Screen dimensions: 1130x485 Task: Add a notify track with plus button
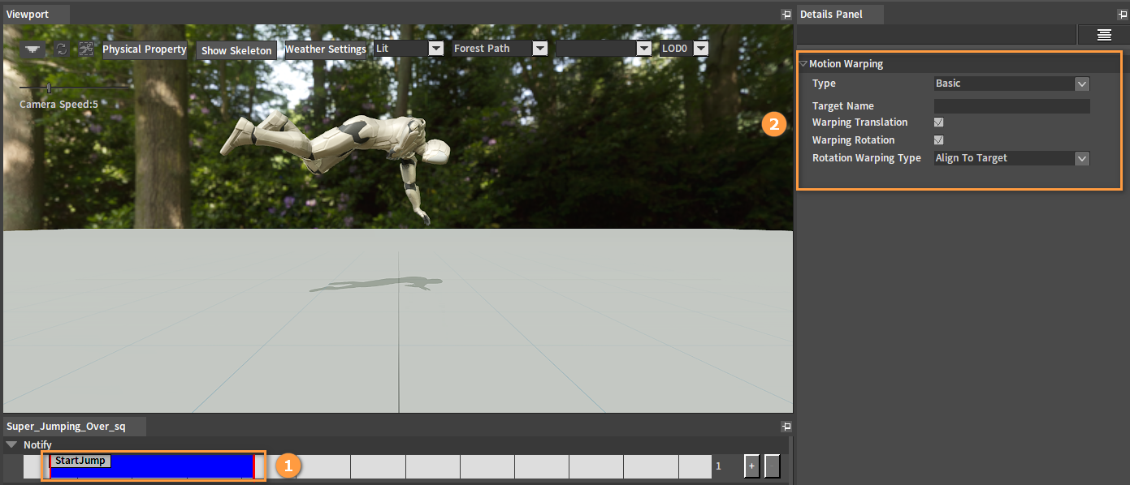[x=751, y=466]
